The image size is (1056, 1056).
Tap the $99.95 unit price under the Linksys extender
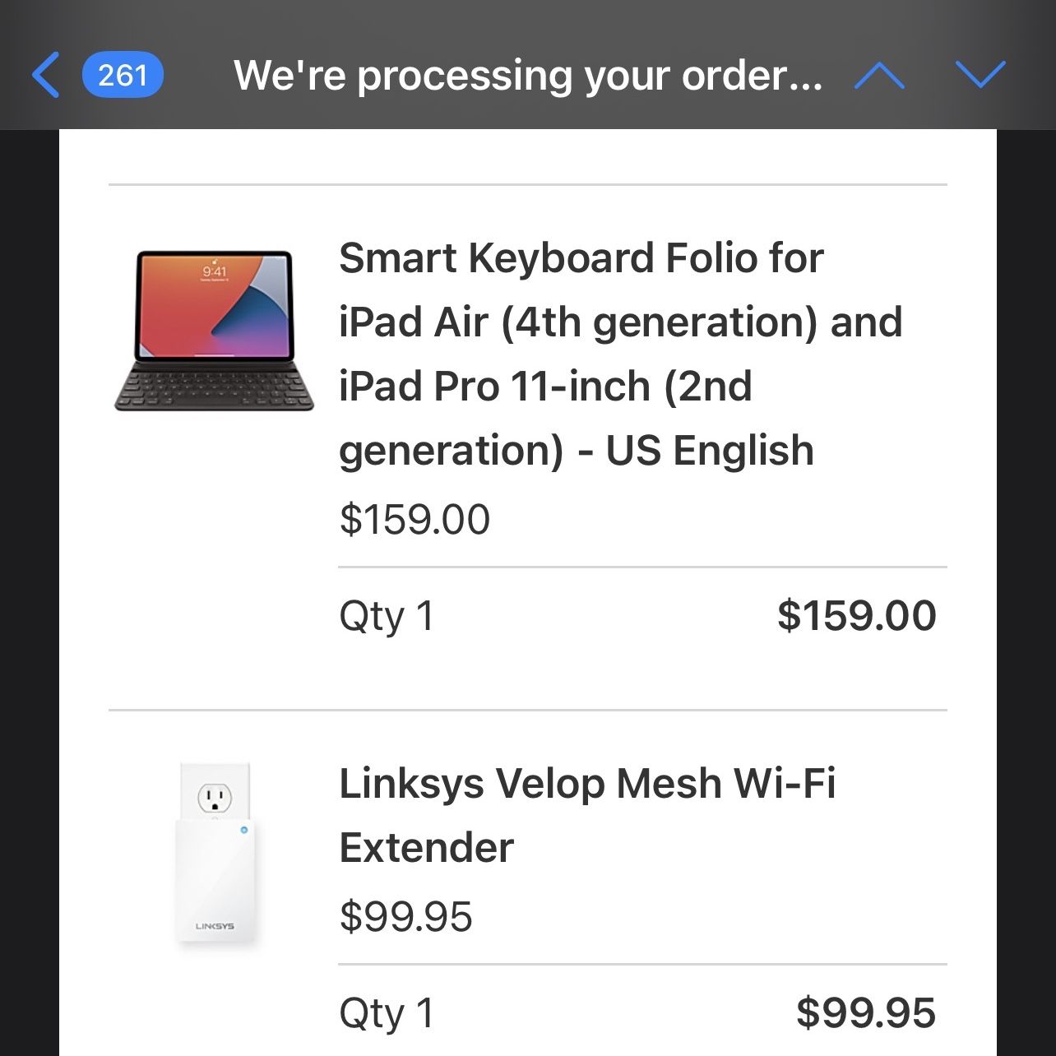(x=406, y=917)
